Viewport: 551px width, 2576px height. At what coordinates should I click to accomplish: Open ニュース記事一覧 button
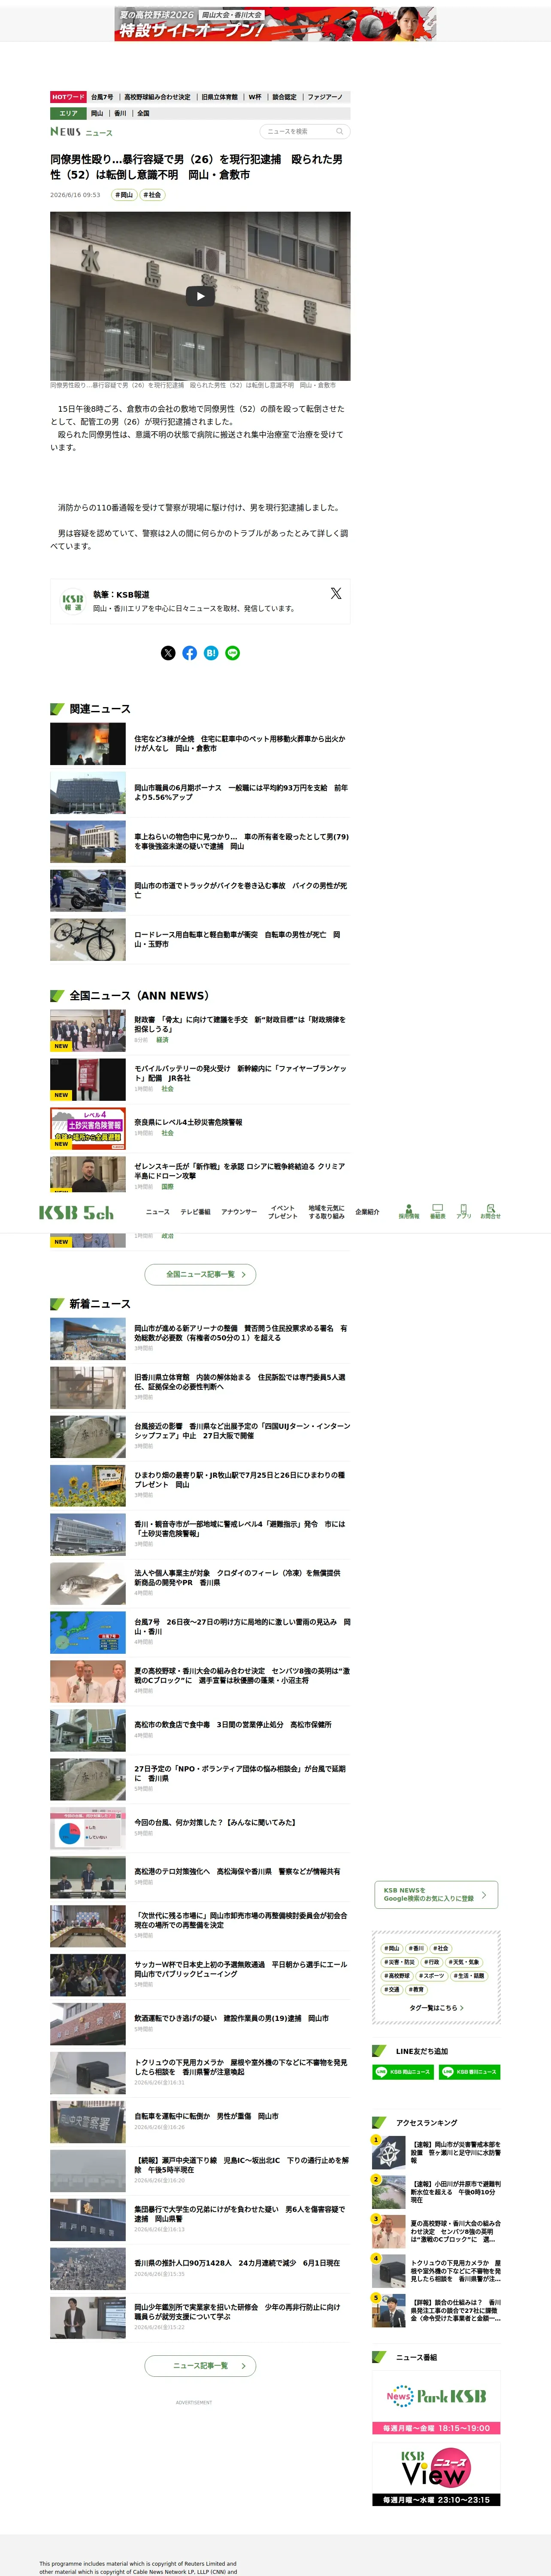coord(201,2365)
